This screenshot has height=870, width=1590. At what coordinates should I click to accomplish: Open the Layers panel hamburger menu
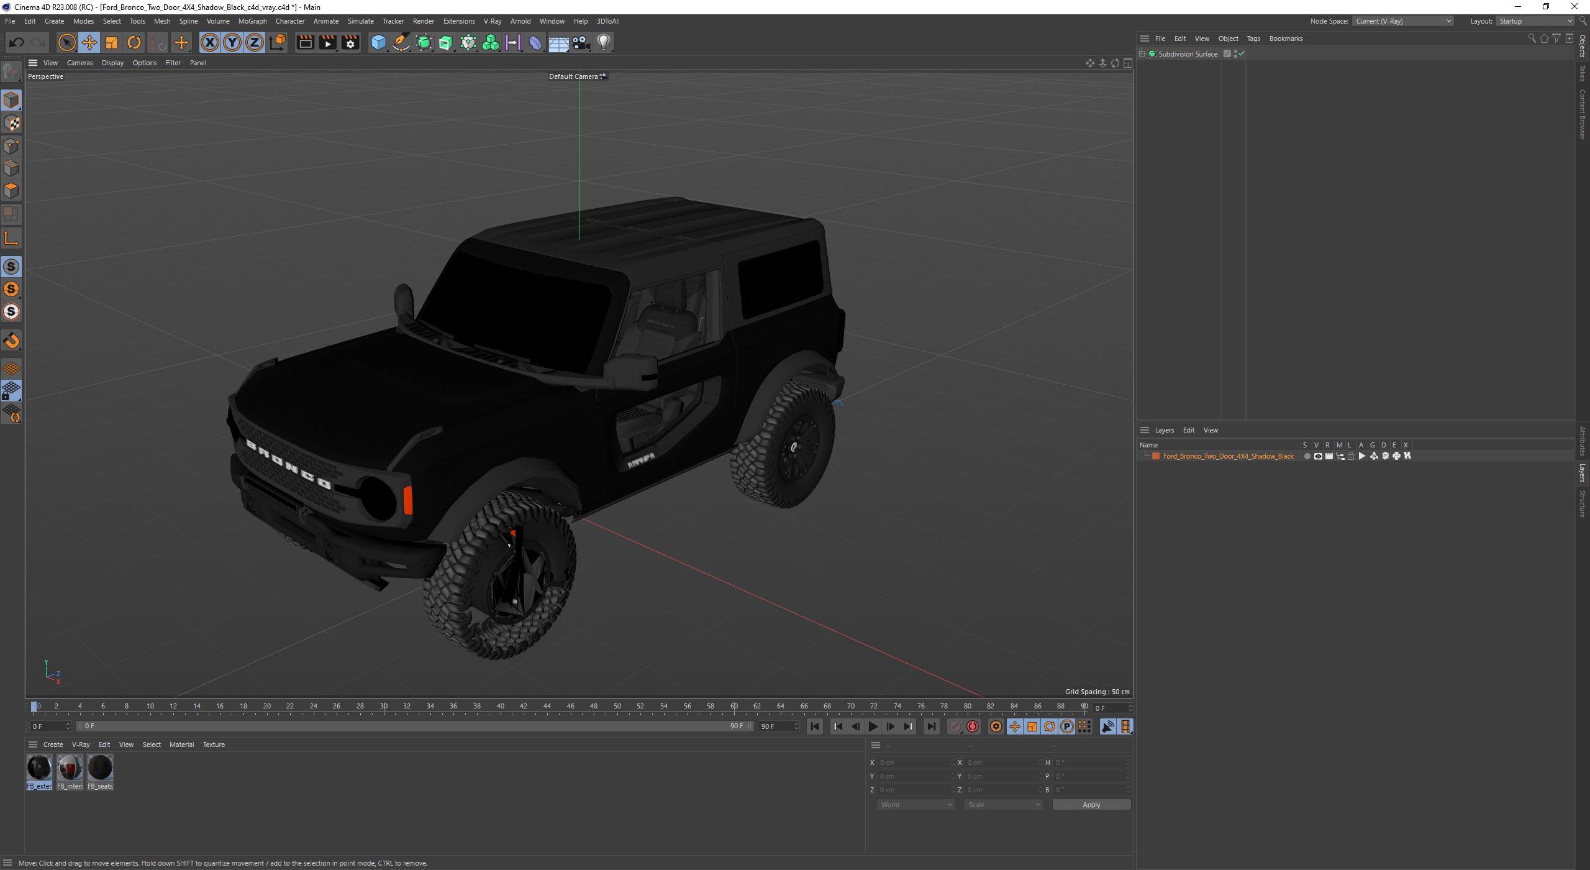point(1145,430)
